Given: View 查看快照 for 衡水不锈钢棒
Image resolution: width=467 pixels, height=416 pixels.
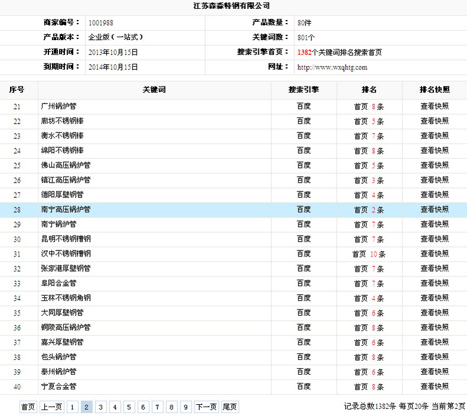Looking at the screenshot, I should coord(434,136).
